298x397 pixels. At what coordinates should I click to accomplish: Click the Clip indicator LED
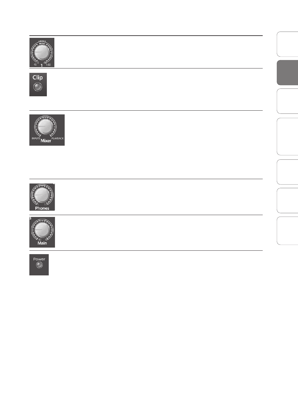37,87
